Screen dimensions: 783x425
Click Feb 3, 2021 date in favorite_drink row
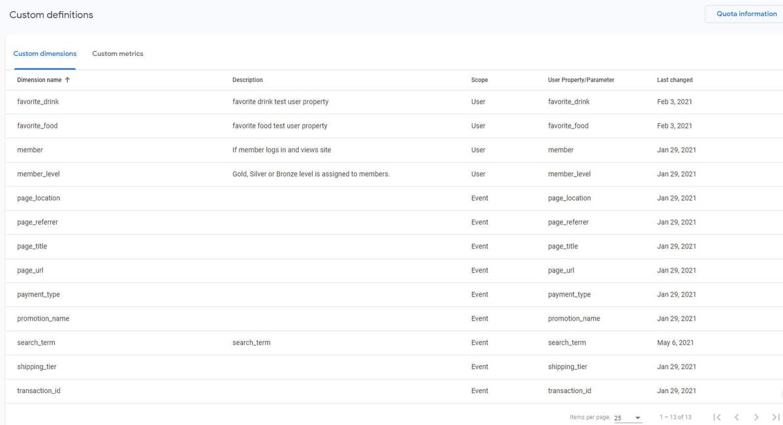pos(675,102)
